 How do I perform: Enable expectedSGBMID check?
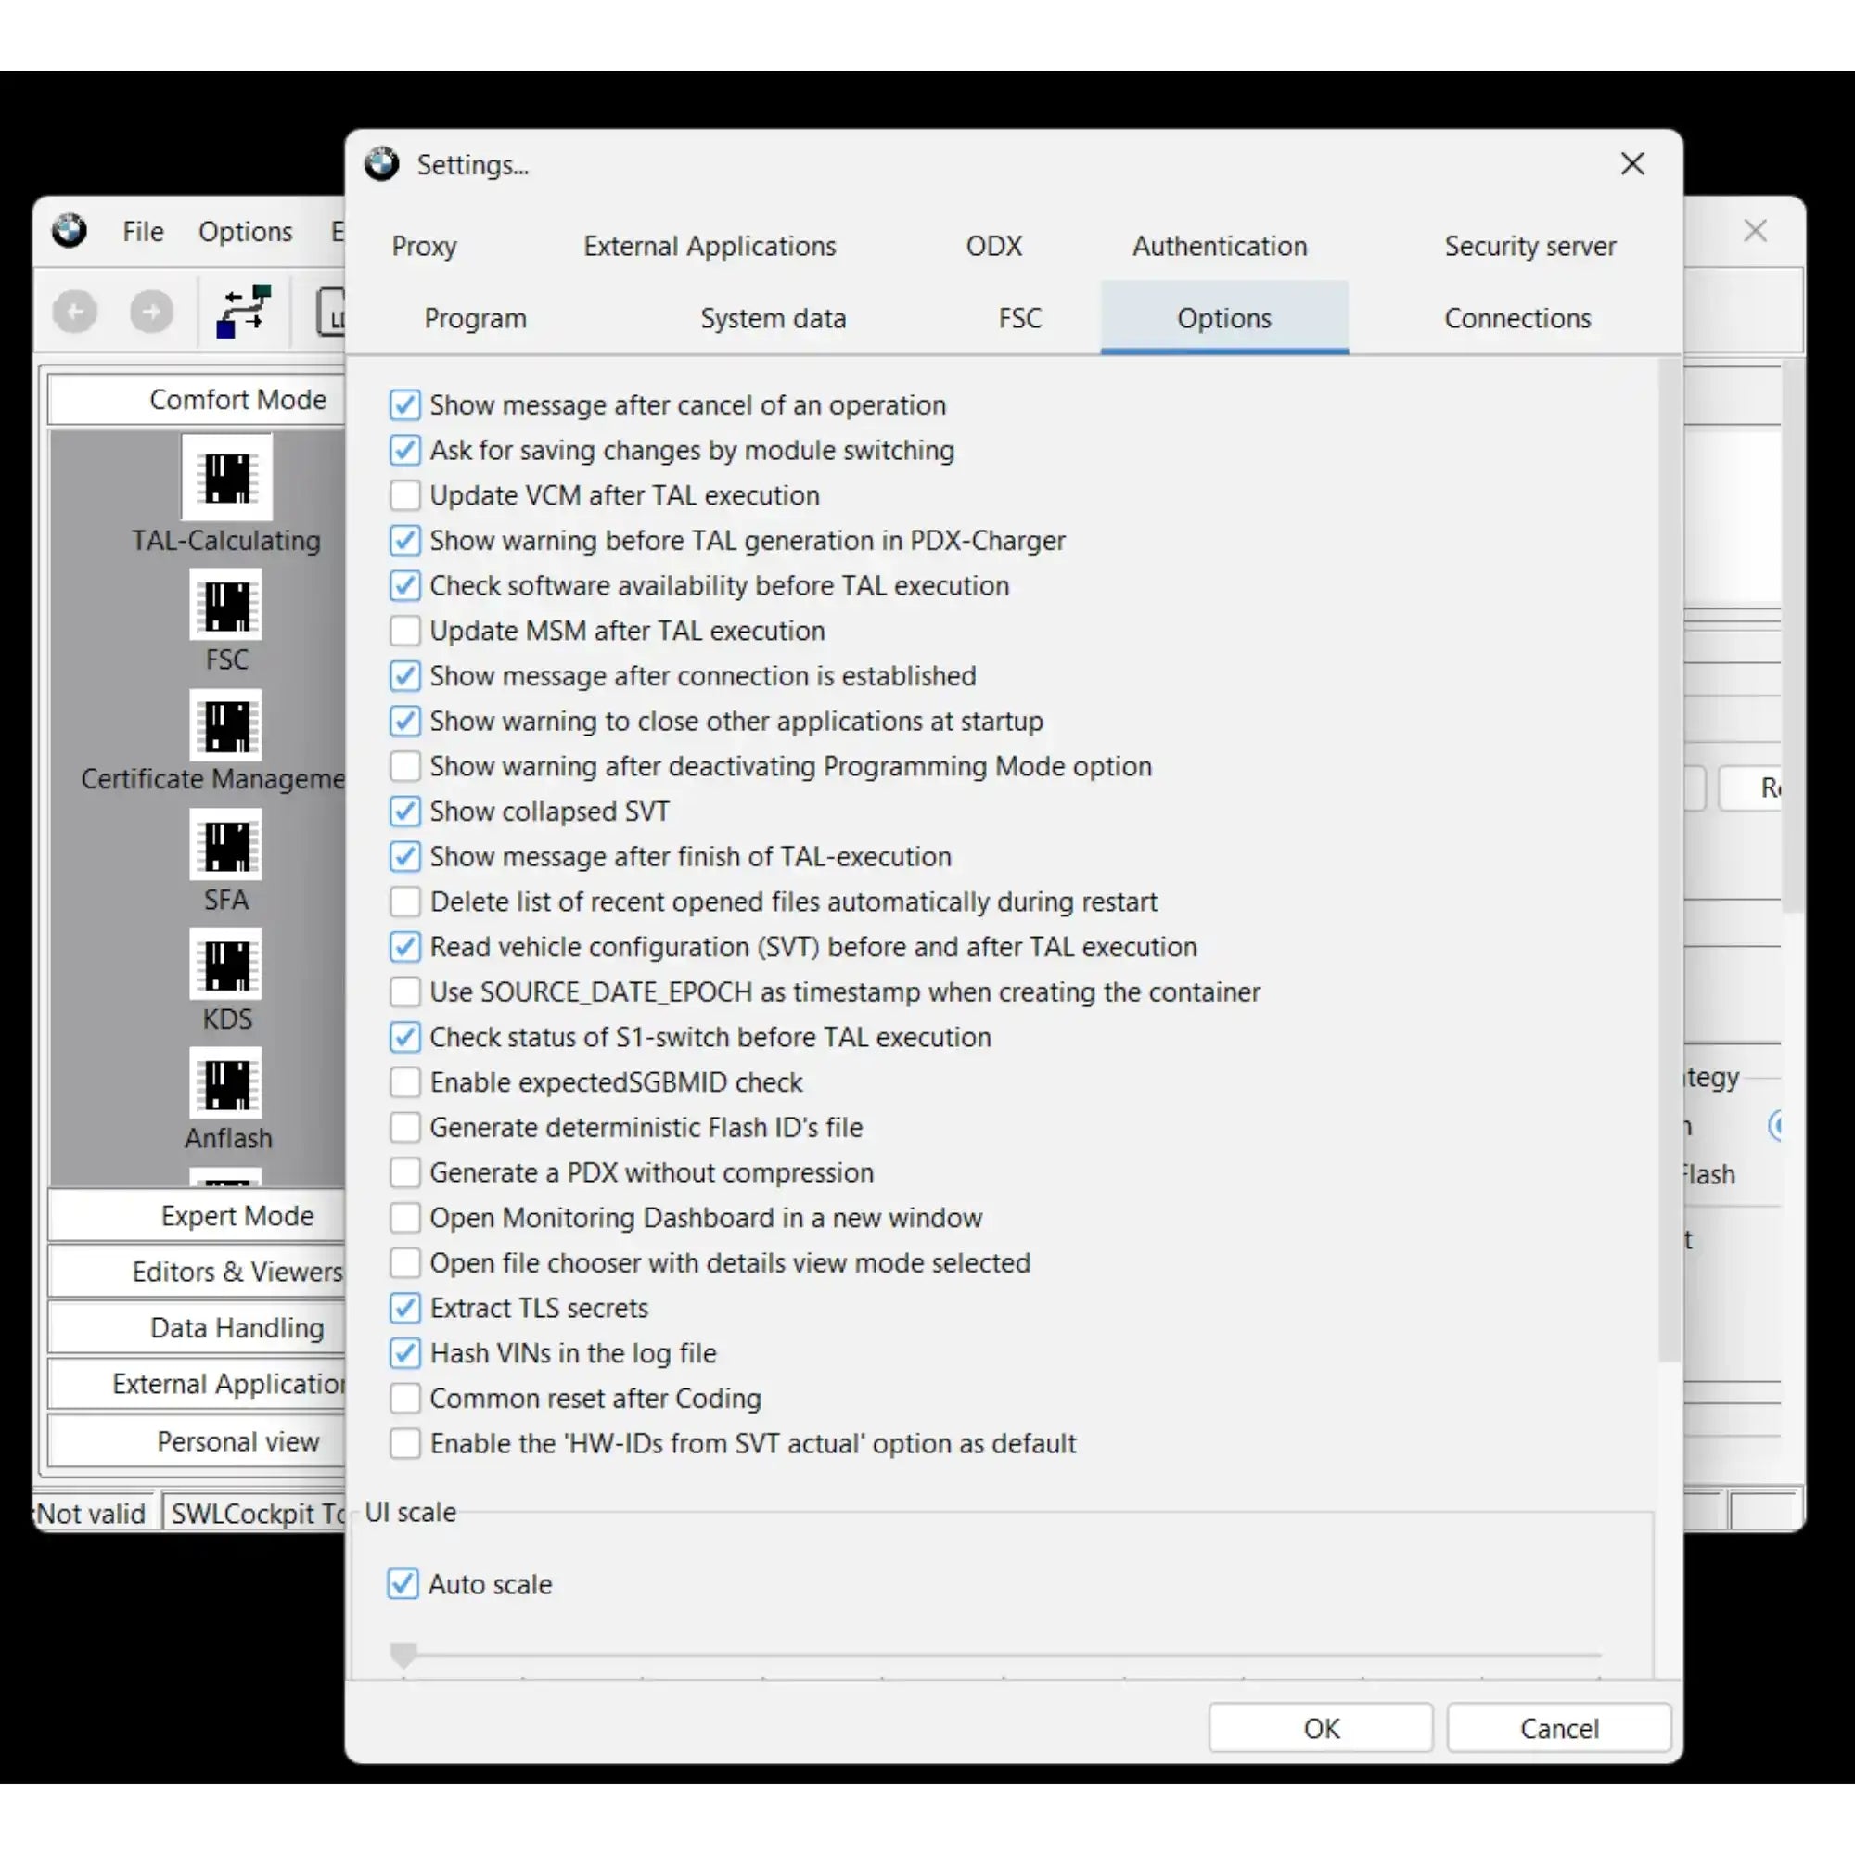click(405, 1082)
